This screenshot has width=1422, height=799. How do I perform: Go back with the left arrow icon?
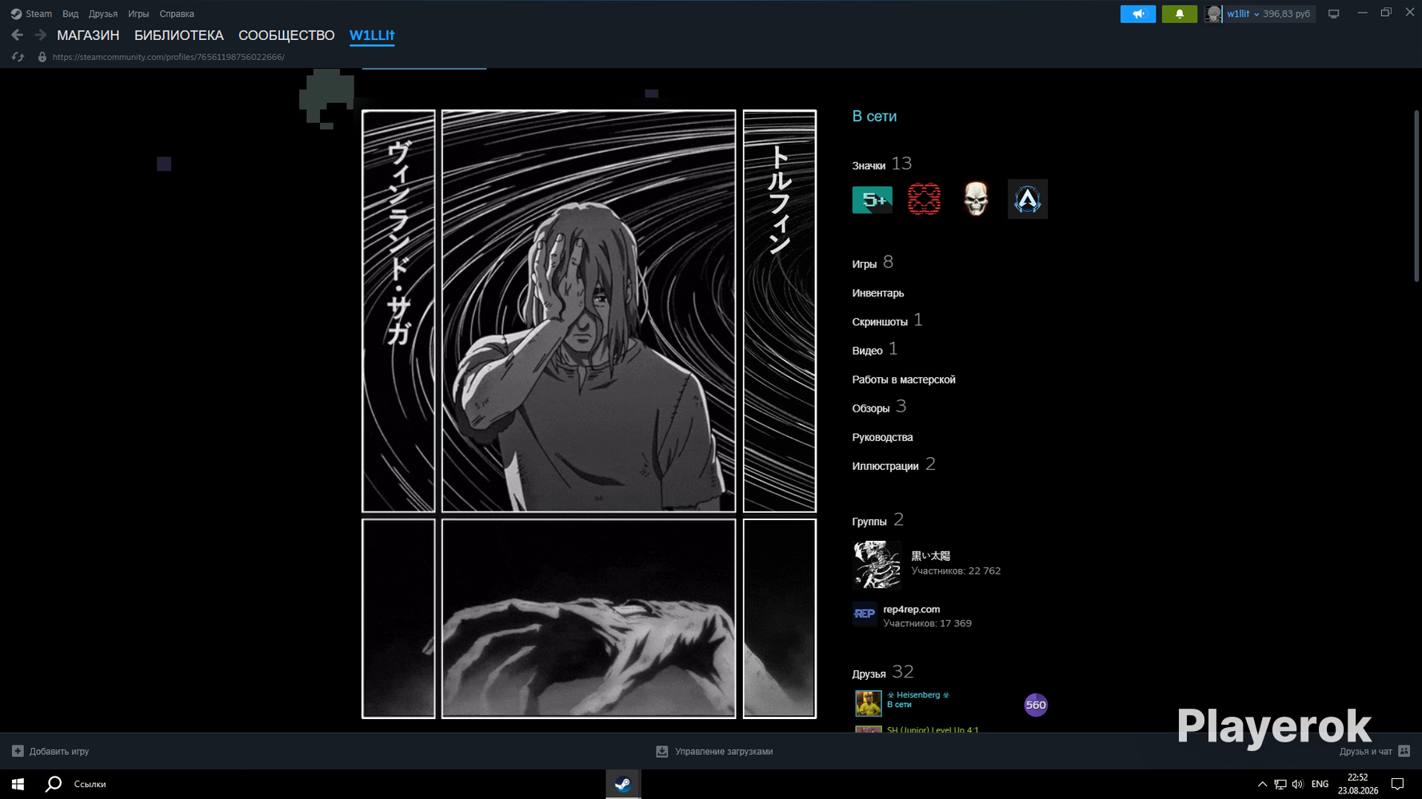pos(18,35)
